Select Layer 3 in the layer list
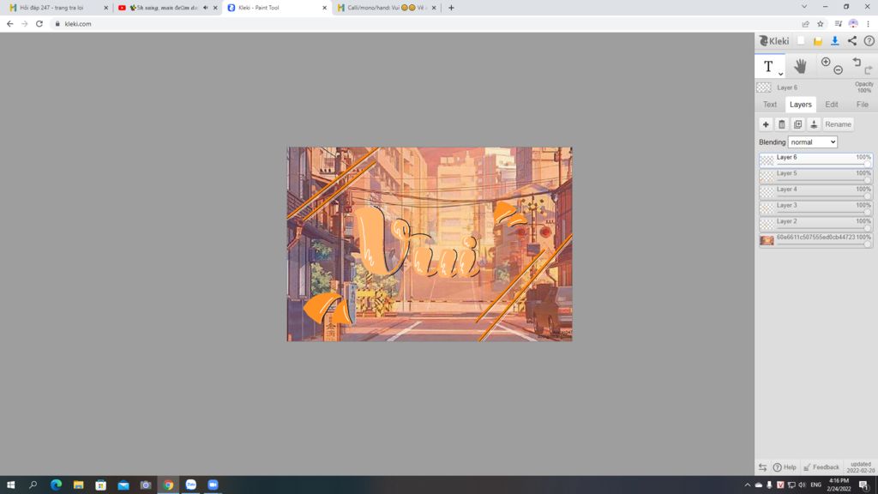 pos(816,208)
